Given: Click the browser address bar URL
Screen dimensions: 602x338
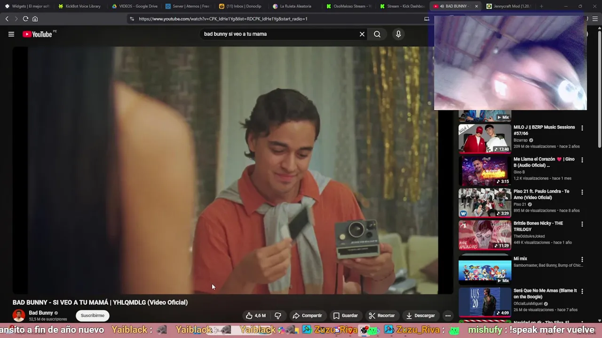Looking at the screenshot, I should (x=223, y=19).
